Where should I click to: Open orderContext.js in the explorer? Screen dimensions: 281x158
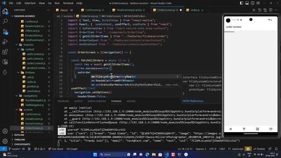36,63
